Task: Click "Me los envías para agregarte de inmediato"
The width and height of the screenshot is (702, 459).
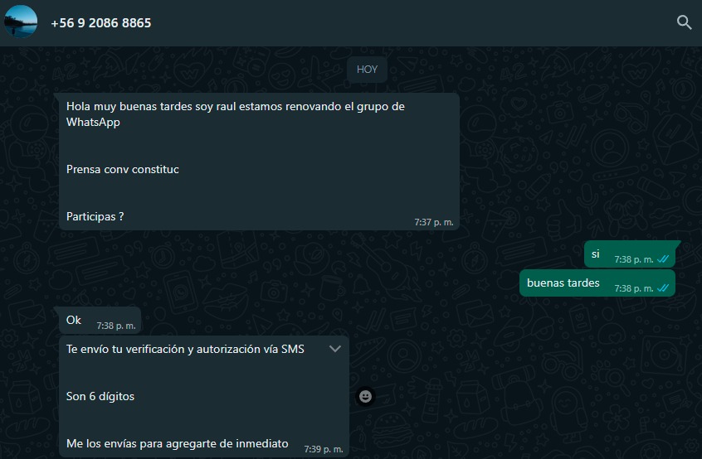Action: (178, 444)
